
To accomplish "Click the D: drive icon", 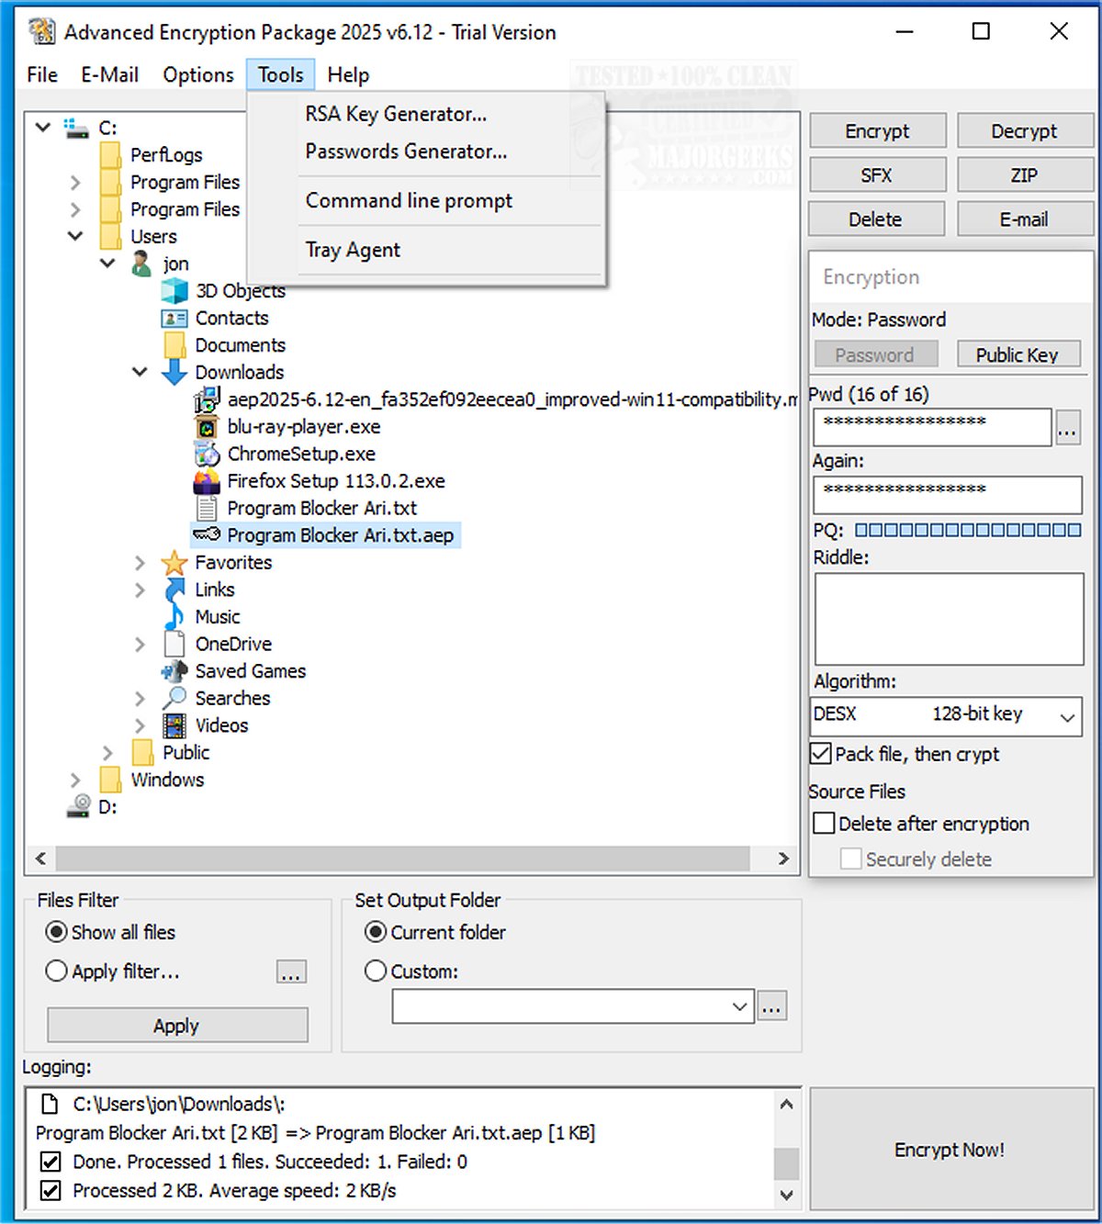I will [78, 807].
